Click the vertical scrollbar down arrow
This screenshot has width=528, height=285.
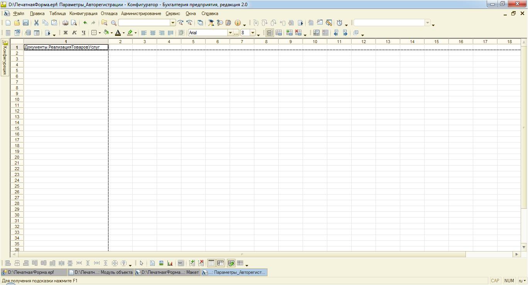click(x=524, y=247)
